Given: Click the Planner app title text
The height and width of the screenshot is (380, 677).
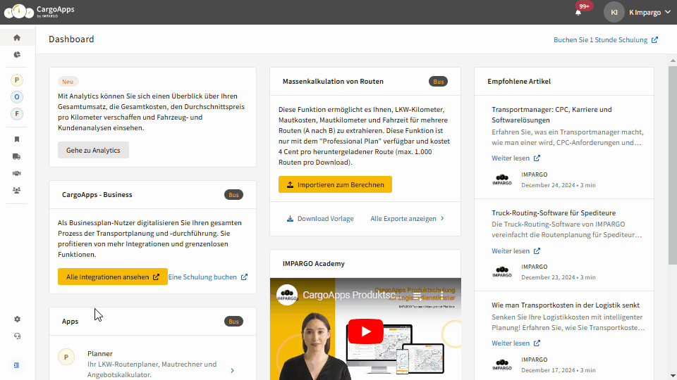Looking at the screenshot, I should (99, 354).
